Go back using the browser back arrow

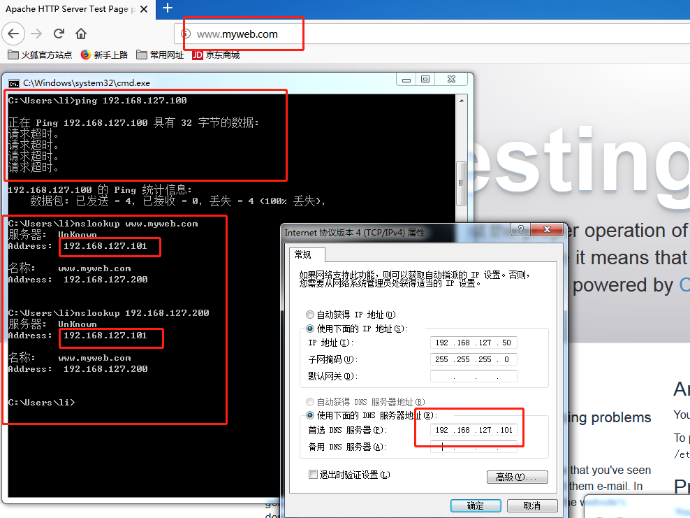pos(13,34)
